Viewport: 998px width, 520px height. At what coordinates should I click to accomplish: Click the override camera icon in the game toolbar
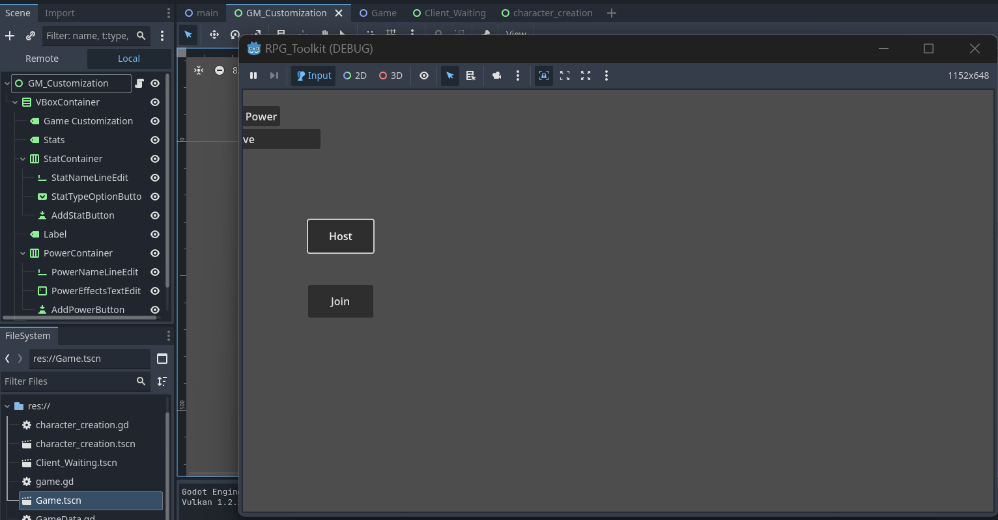coord(496,75)
